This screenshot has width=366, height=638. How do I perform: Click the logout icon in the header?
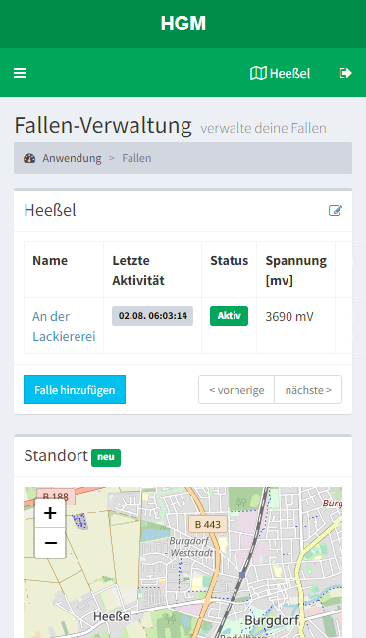coord(345,73)
